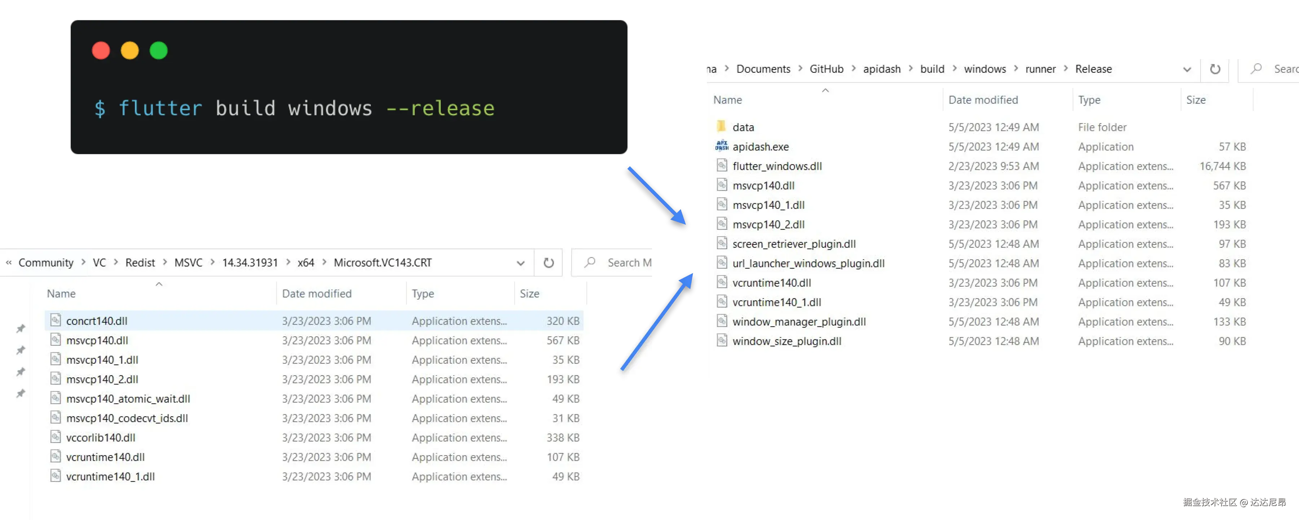Click the apidash.exe application icon
This screenshot has width=1299, height=520.
point(722,146)
